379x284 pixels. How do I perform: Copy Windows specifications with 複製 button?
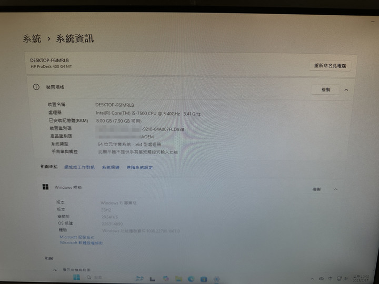click(x=316, y=189)
